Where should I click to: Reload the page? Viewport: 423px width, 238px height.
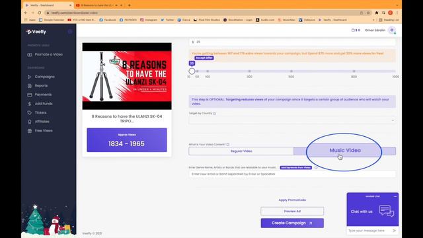[40, 13]
